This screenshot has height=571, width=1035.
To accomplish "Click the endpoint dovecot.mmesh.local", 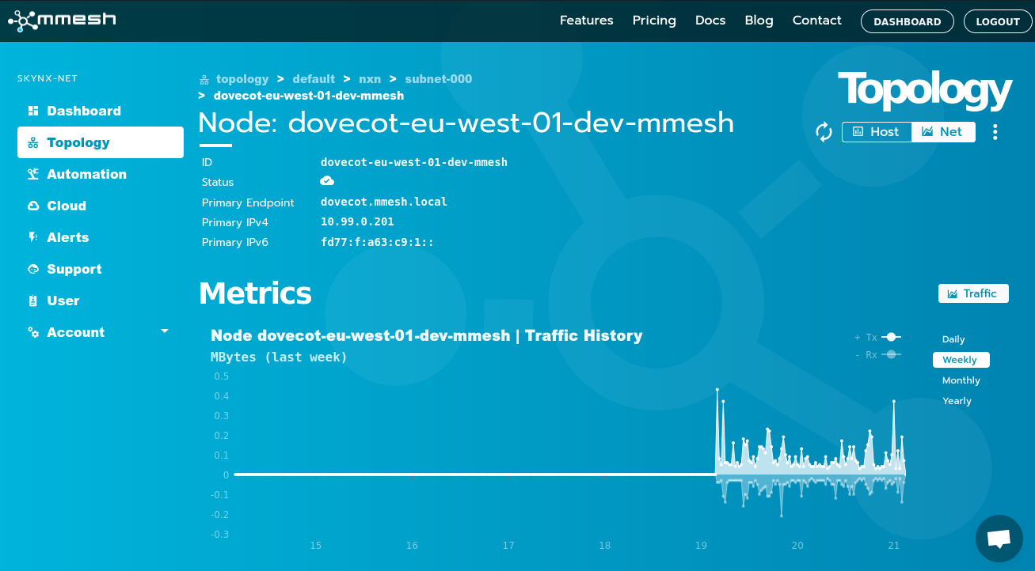I will point(384,202).
